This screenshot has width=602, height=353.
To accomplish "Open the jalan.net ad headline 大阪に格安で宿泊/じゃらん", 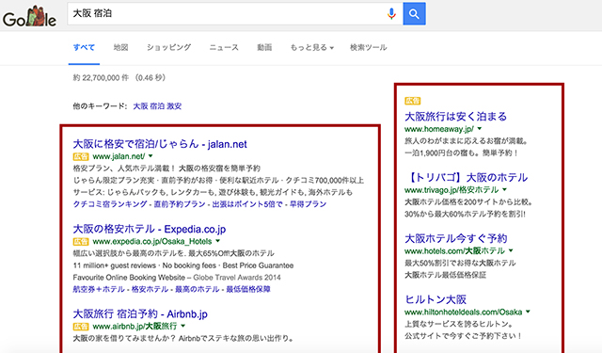I will click(160, 144).
